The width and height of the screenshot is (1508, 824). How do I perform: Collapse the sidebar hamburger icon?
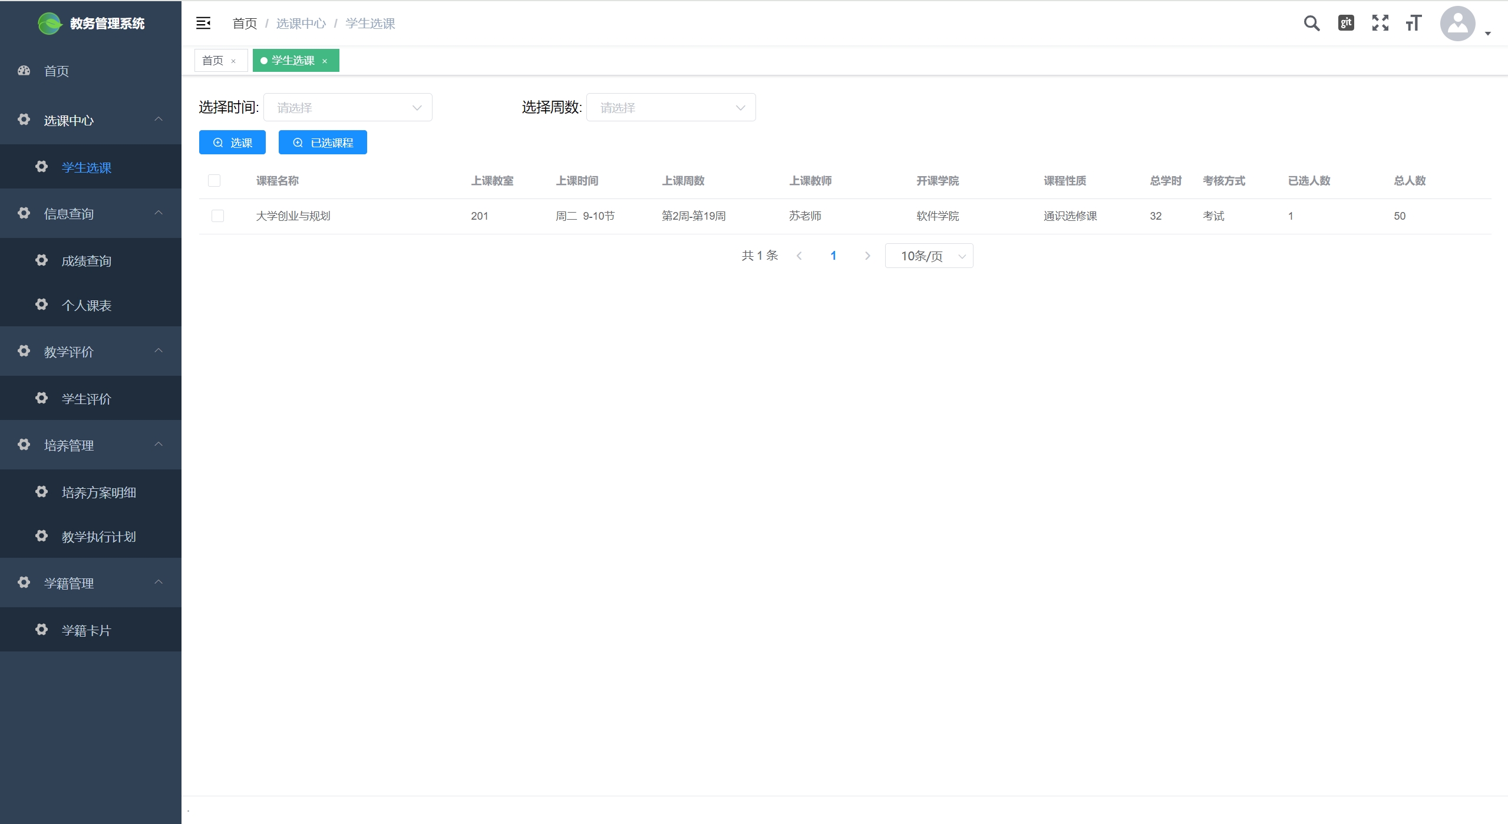tap(203, 23)
